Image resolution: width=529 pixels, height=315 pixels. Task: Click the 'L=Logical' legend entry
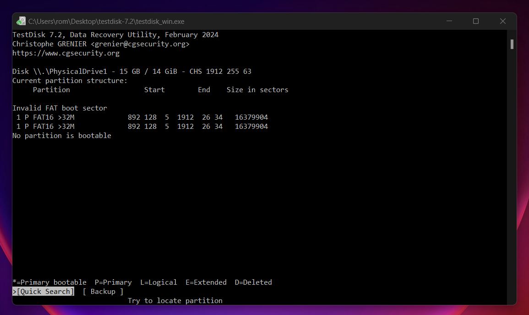coord(158,282)
